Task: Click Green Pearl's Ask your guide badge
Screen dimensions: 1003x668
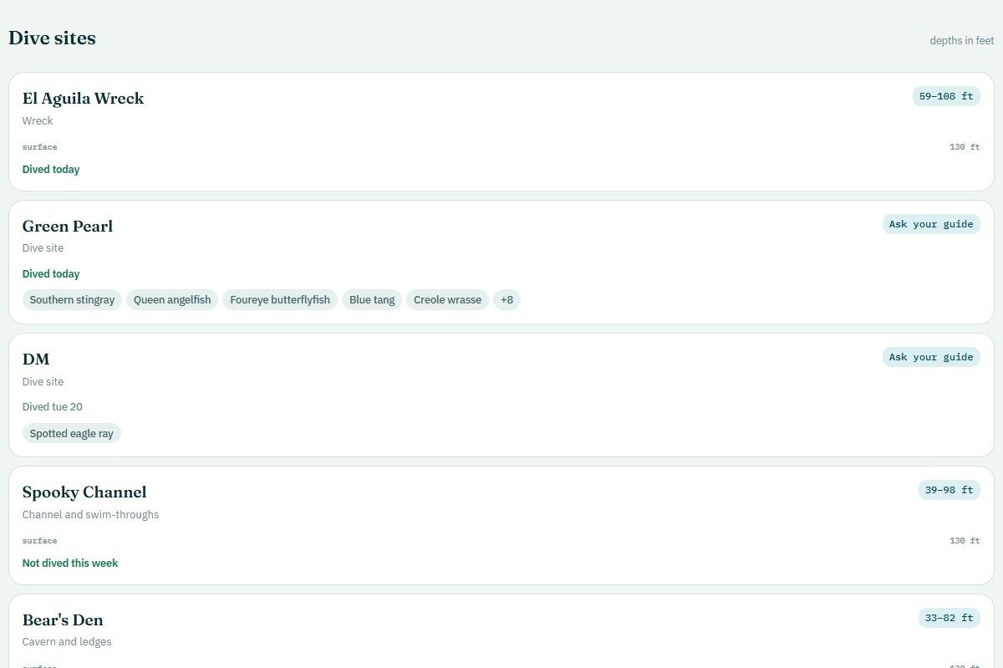Action: pyautogui.click(x=931, y=224)
